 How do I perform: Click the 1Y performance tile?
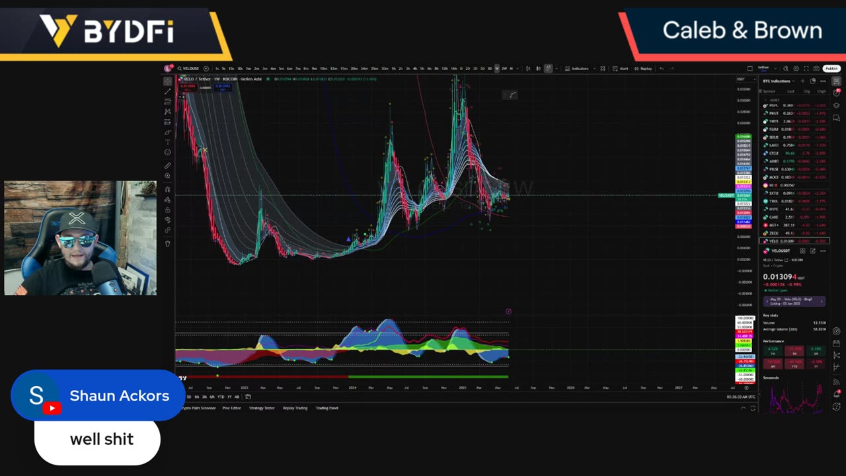tap(815, 363)
